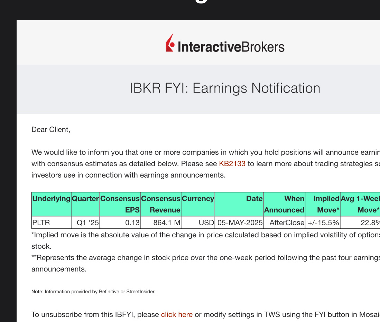Select the 05-MAY-2025 date cell
This screenshot has width=380, height=322.
tap(239, 222)
